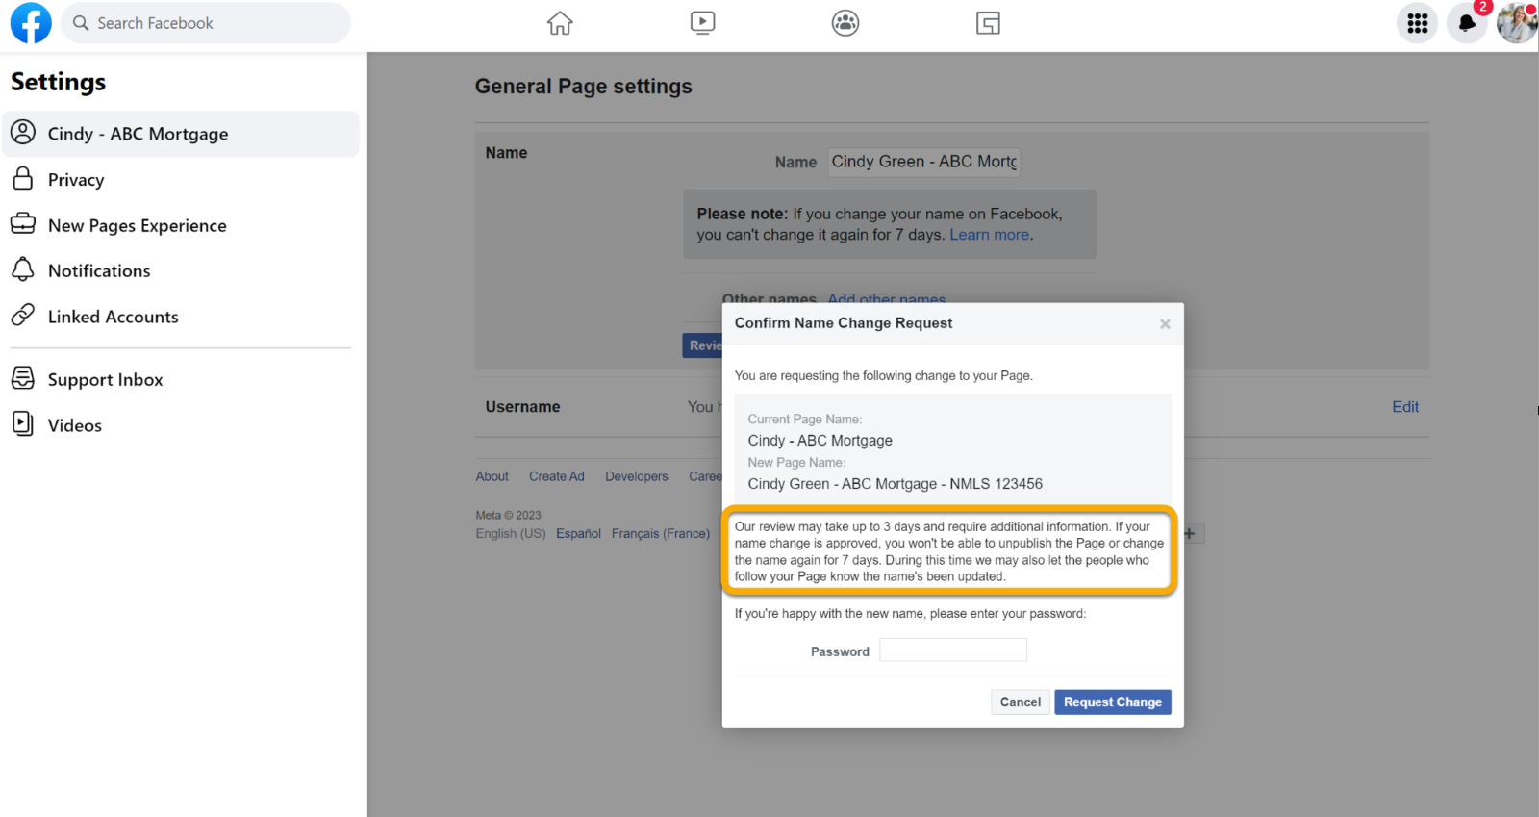Open Linked Accounts settings
Screen dimensions: 1539x817
pyautogui.click(x=113, y=317)
